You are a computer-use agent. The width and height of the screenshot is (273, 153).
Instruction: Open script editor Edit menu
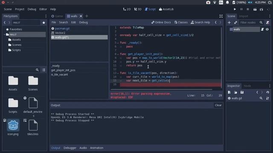coord(73,23)
